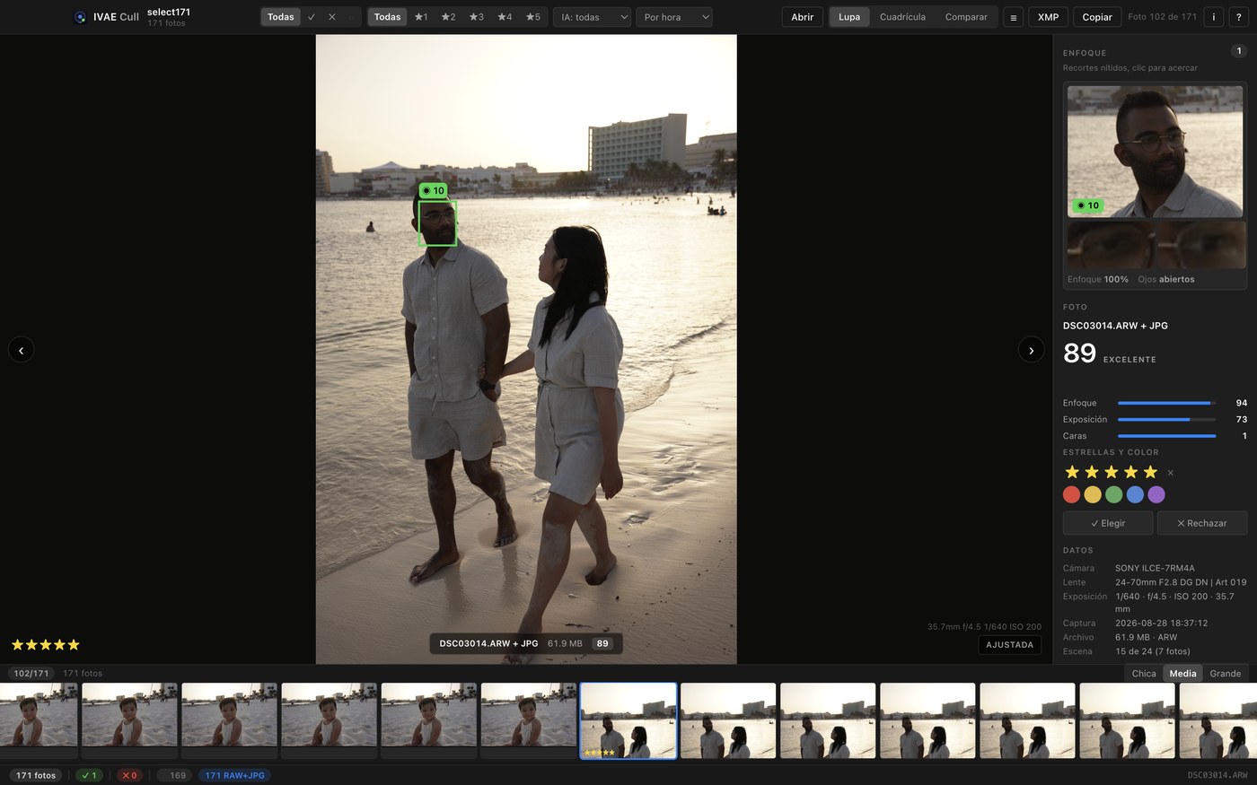The height and width of the screenshot is (785, 1257).
Task: Open the hamburger menu icon
Action: click(1013, 17)
